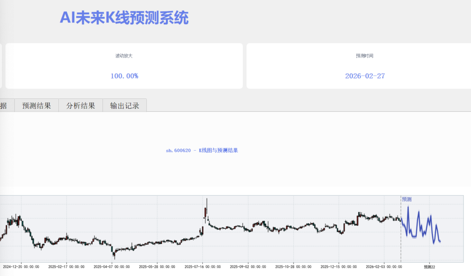Image resolution: width=471 pixels, height=276 pixels.
Task: Click the sh.600620 chart title
Action: click(x=202, y=150)
